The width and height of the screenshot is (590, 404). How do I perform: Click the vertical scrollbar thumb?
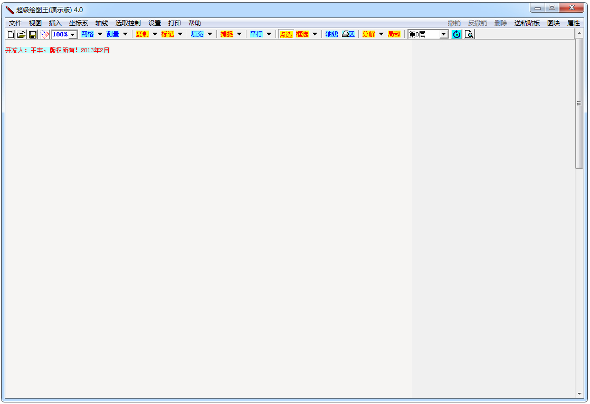click(579, 103)
